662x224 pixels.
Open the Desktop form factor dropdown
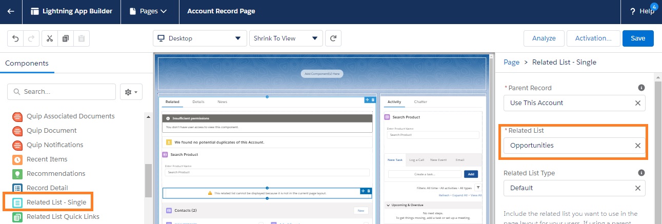(199, 38)
